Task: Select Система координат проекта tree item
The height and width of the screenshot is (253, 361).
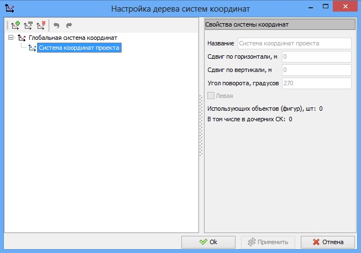Action: coord(79,48)
